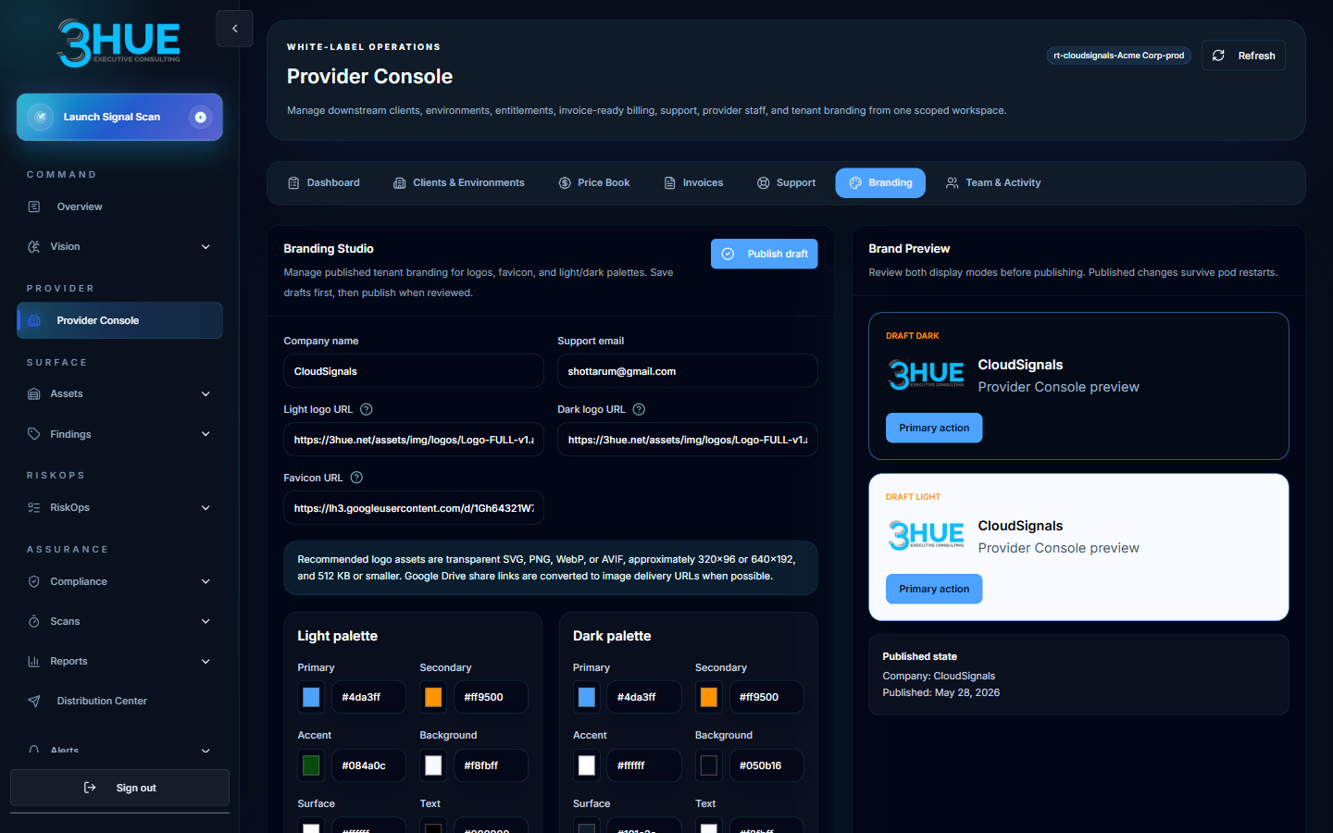Expand the Scans menu chevron

[206, 621]
